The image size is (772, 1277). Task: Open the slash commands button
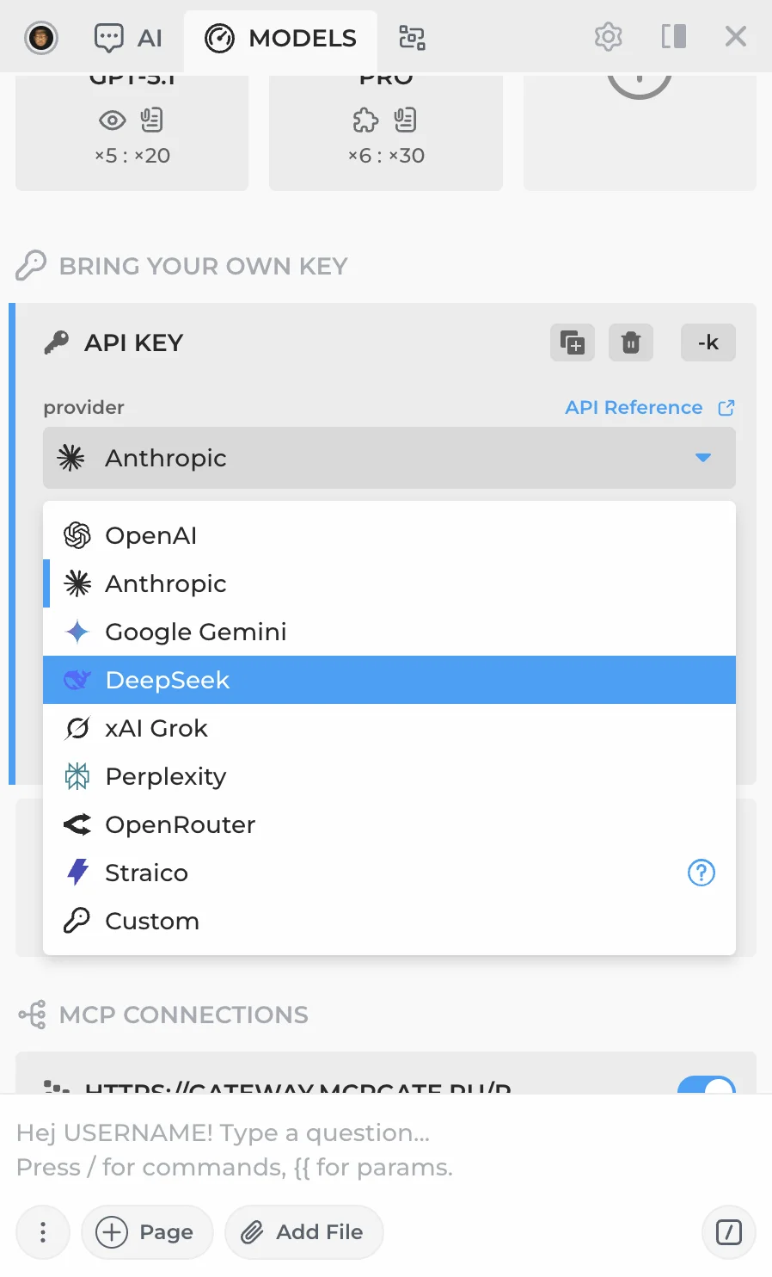(x=728, y=1232)
